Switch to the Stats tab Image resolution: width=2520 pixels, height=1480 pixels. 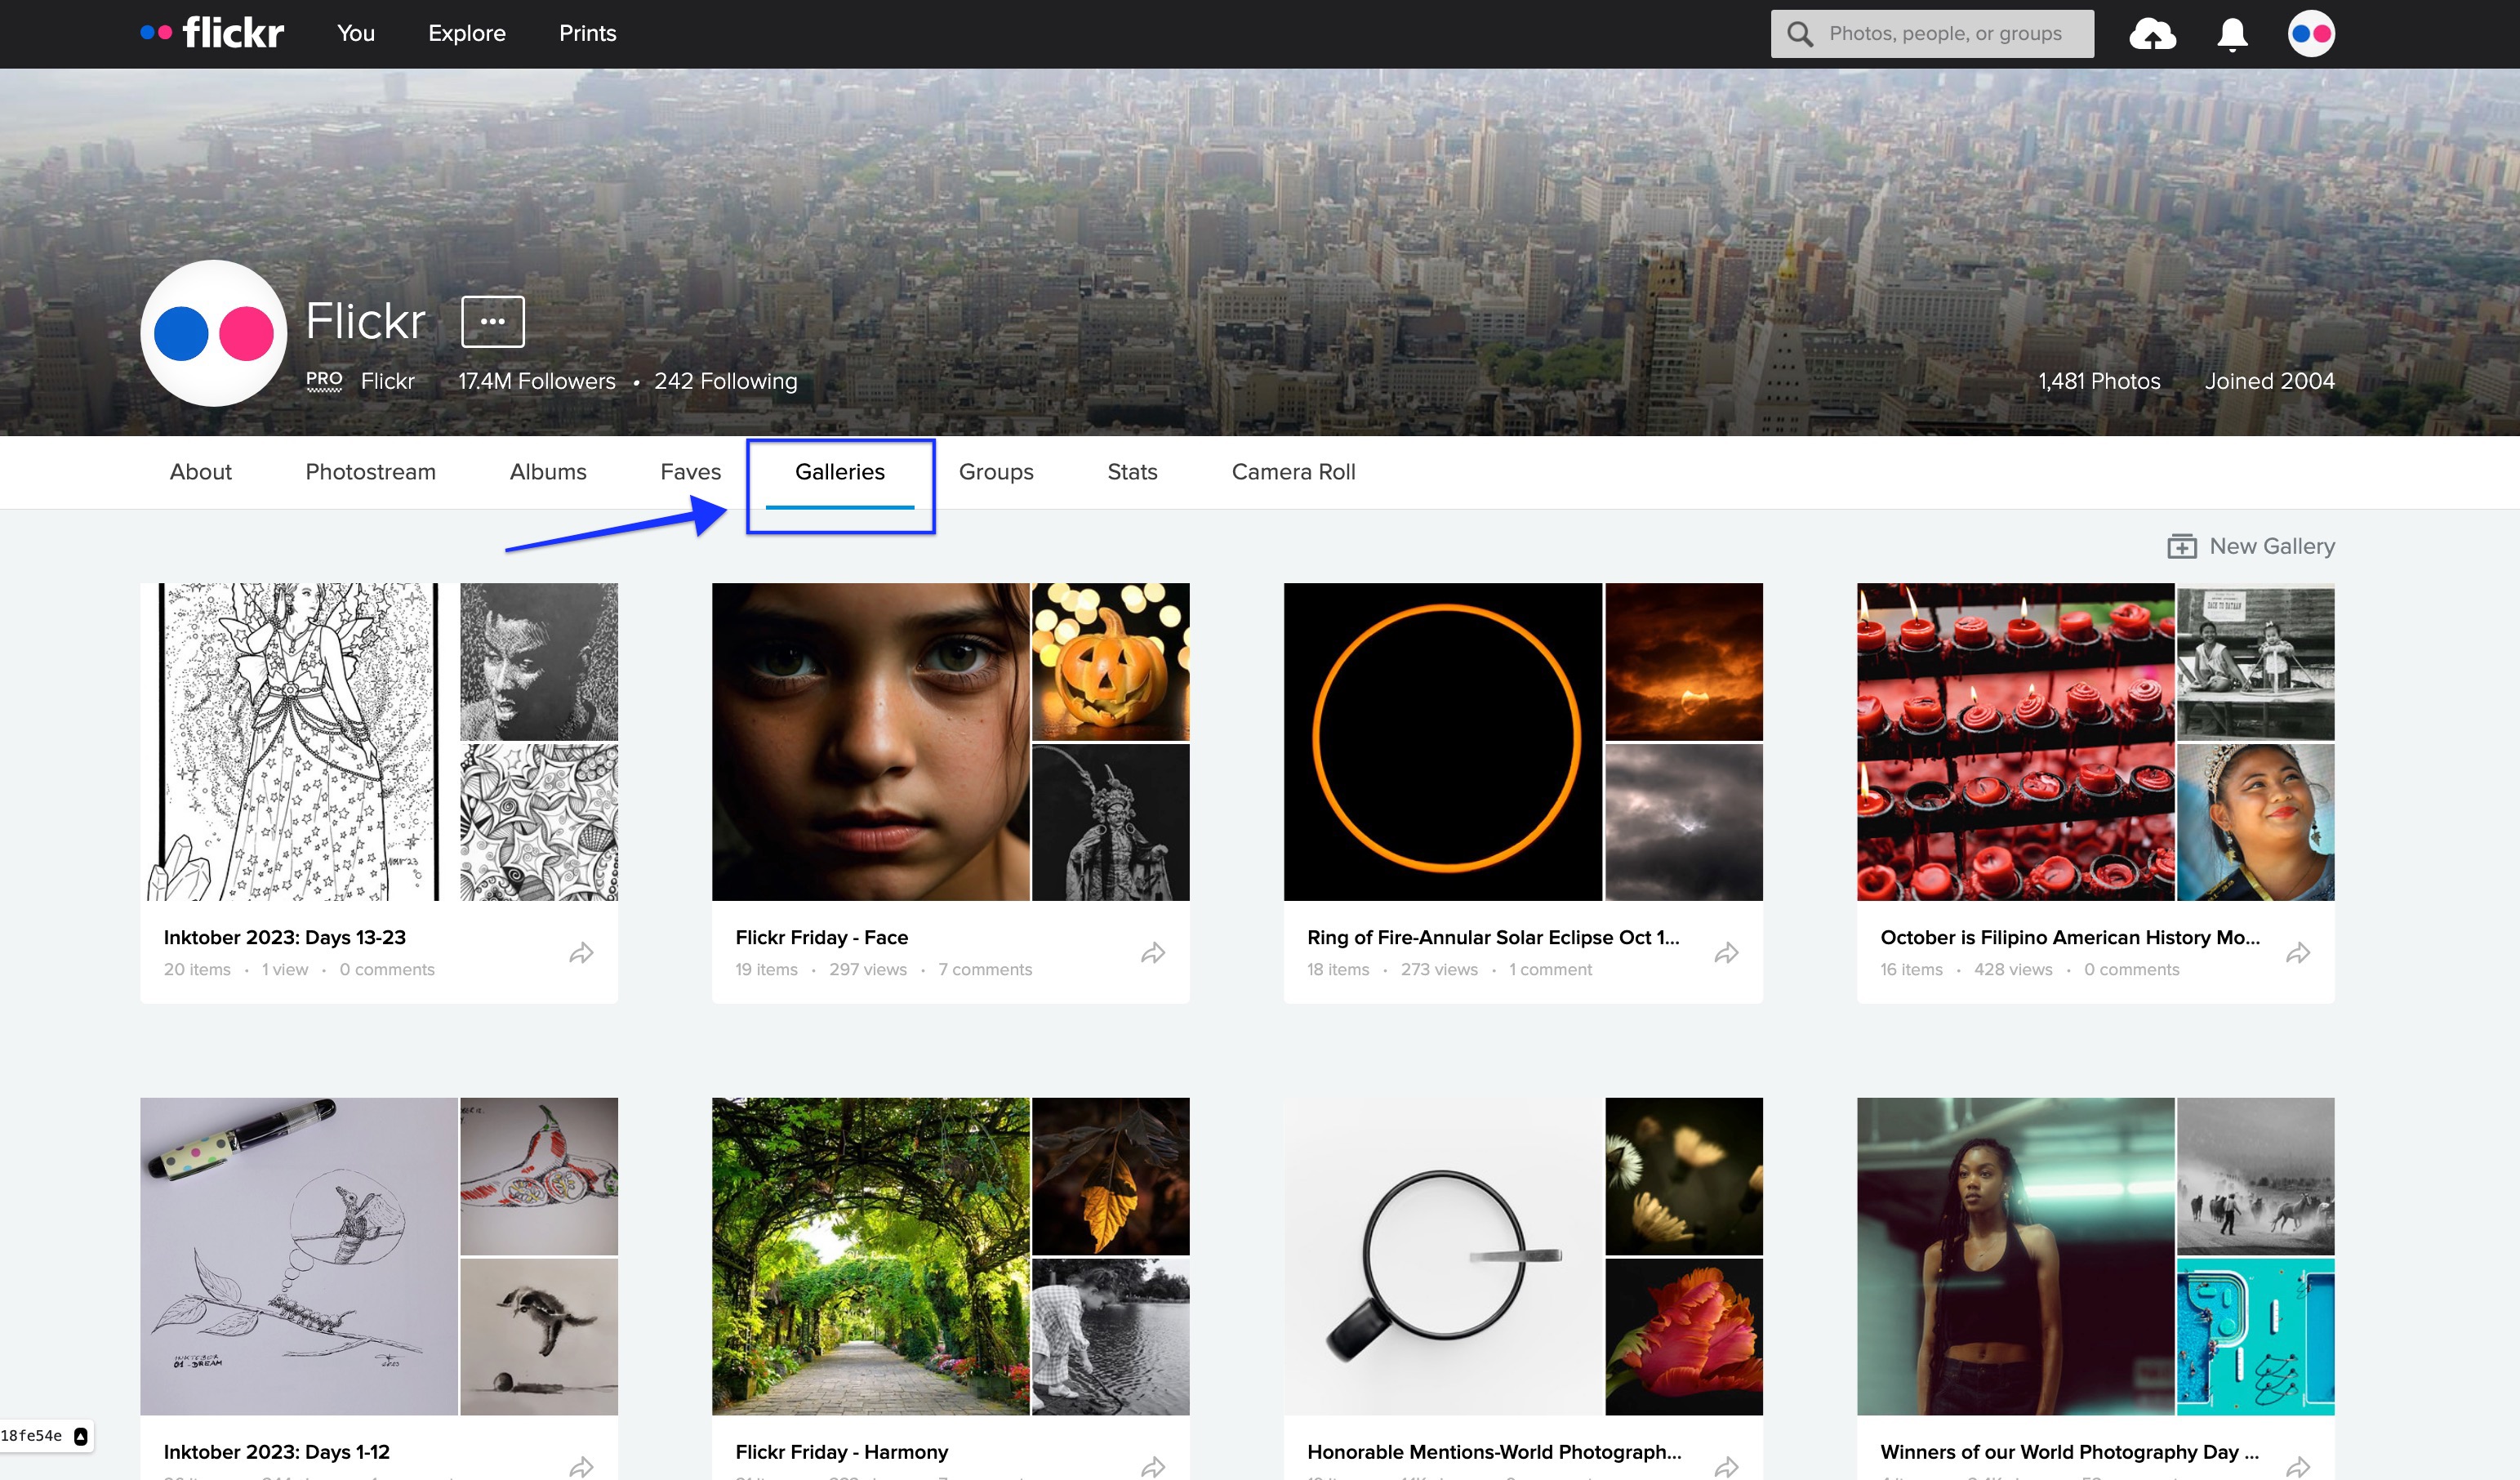[x=1131, y=471]
